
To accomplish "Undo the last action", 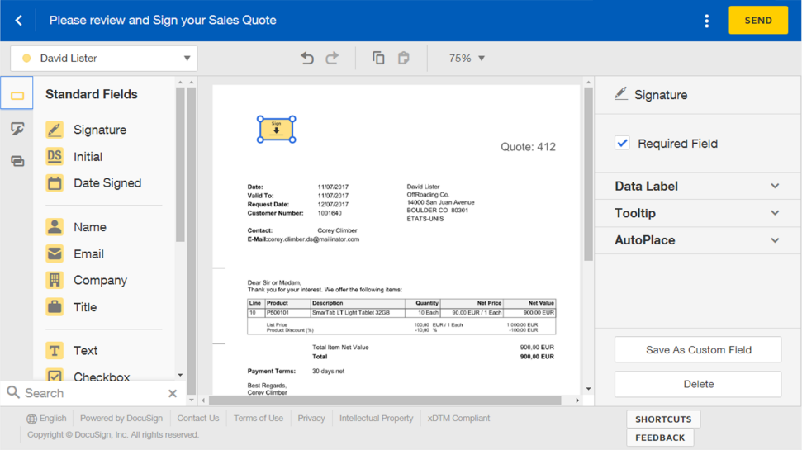I will click(307, 59).
